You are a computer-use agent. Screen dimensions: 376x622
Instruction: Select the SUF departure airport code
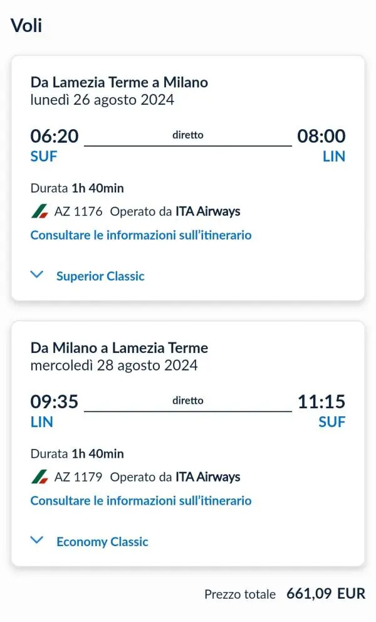click(x=43, y=157)
